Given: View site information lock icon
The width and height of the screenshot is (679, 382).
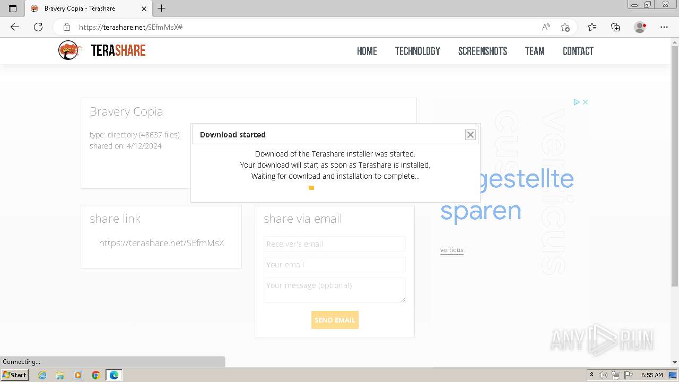Looking at the screenshot, I should [66, 27].
